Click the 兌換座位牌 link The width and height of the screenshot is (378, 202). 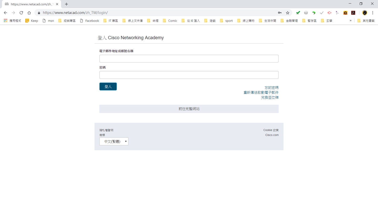coord(270,97)
